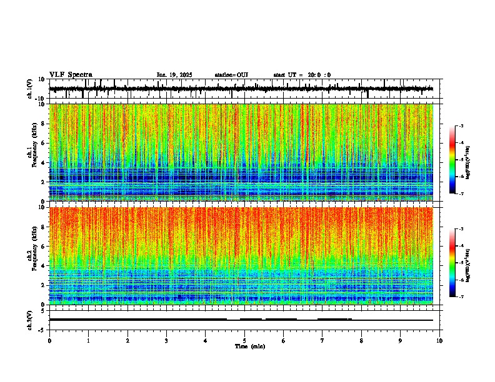Click the ch.3 voltage trace line
The image size is (495, 382).
point(241,320)
